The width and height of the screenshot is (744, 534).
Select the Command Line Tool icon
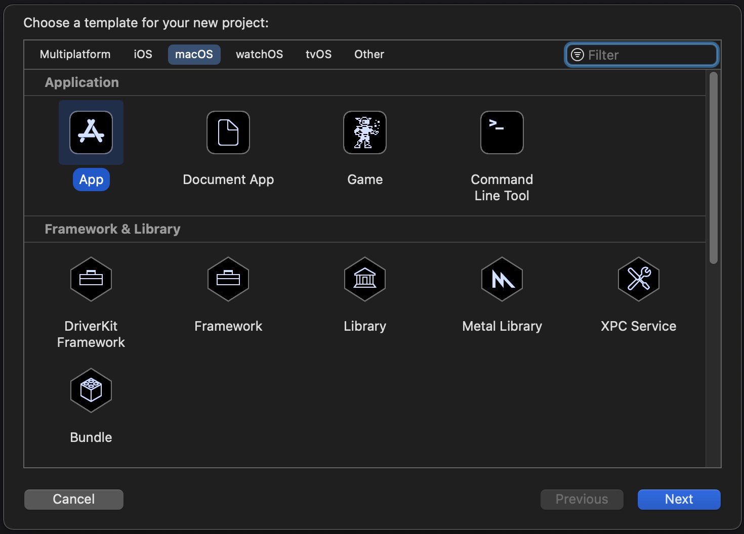[502, 132]
